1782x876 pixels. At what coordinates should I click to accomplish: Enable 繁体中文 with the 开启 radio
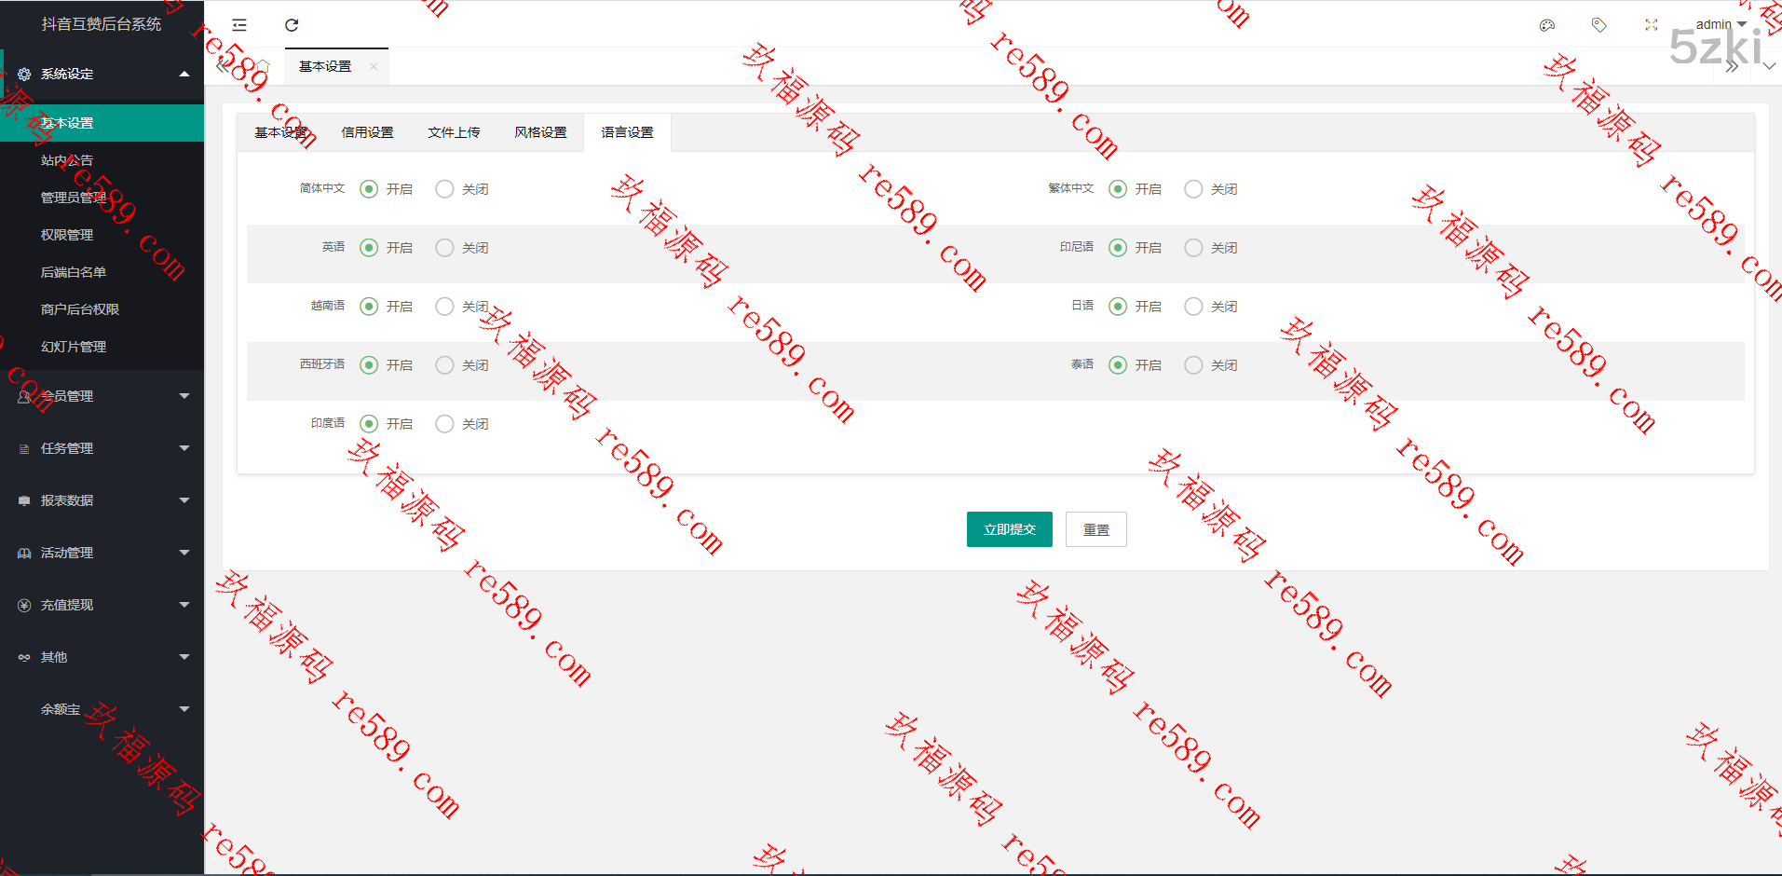pyautogui.click(x=1118, y=189)
